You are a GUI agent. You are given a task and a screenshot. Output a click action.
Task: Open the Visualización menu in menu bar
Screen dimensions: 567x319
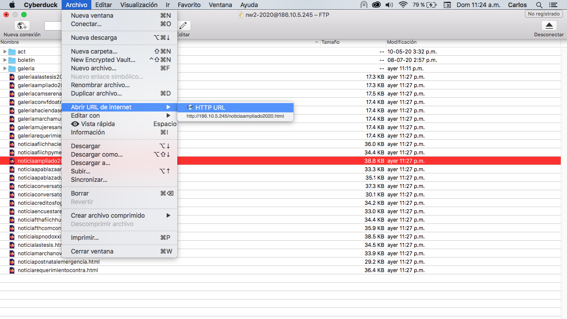(x=139, y=5)
